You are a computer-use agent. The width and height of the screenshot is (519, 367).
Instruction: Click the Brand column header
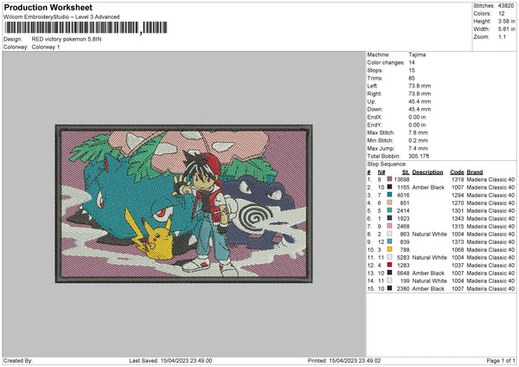pyautogui.click(x=475, y=172)
